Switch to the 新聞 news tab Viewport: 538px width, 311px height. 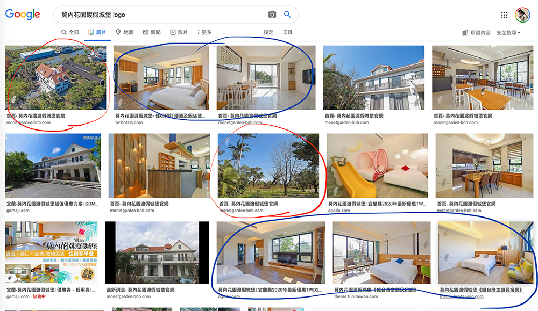point(152,32)
